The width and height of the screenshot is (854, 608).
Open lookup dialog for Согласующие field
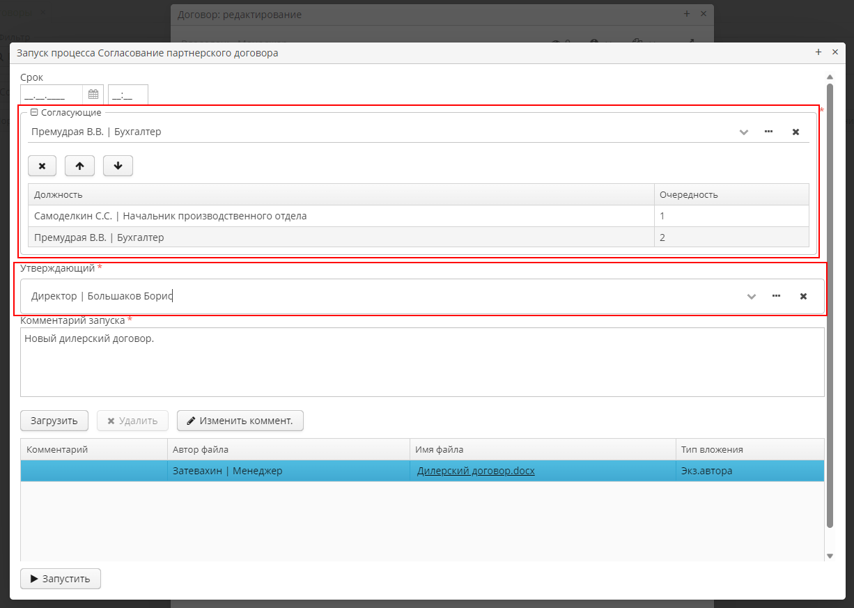click(768, 132)
